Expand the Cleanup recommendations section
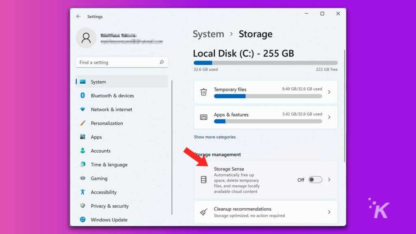Image resolution: width=416 pixels, height=234 pixels. (329, 212)
